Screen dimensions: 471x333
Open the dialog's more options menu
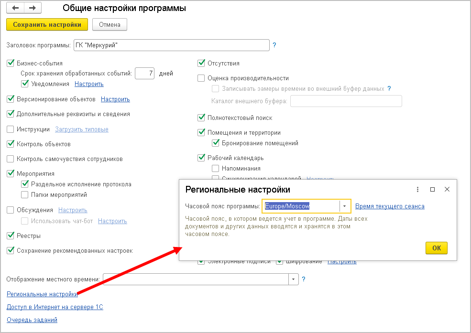point(417,189)
